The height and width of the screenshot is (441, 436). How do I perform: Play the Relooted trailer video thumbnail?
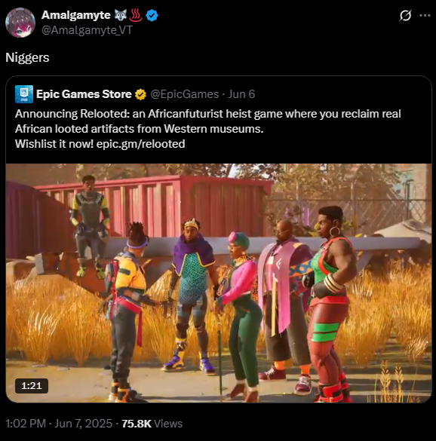click(219, 283)
